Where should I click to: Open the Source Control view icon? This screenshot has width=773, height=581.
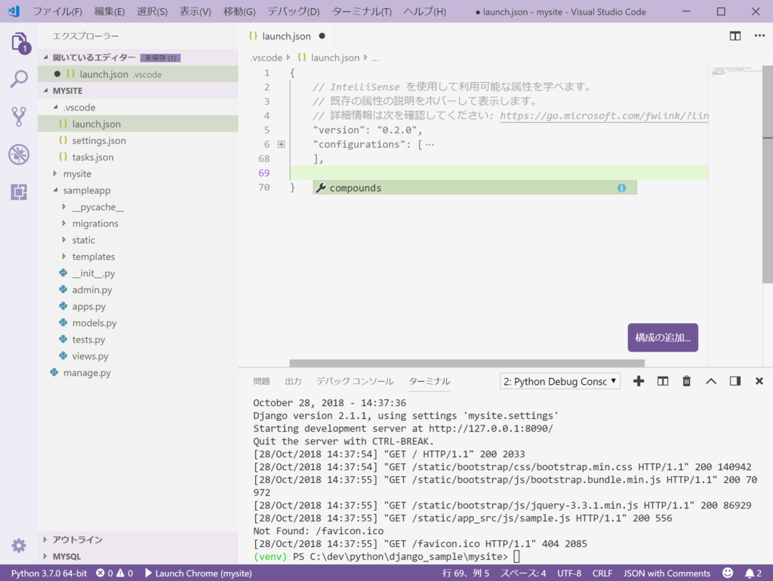[19, 117]
